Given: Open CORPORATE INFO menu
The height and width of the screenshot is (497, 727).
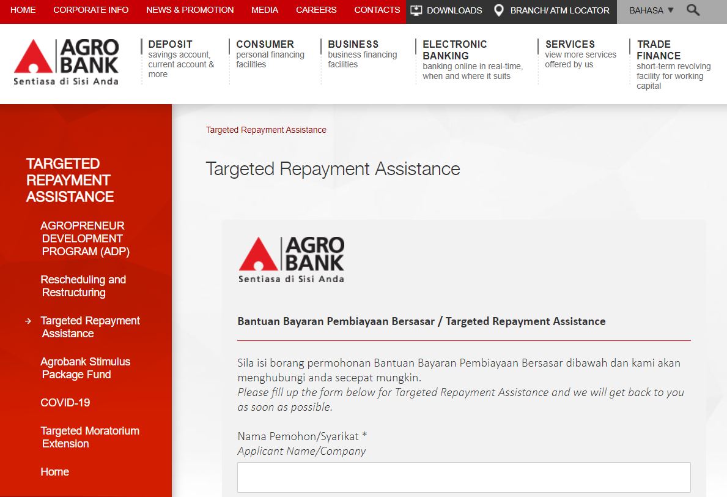Looking at the screenshot, I should [x=91, y=10].
